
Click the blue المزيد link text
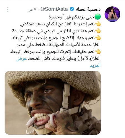tap(95, 65)
